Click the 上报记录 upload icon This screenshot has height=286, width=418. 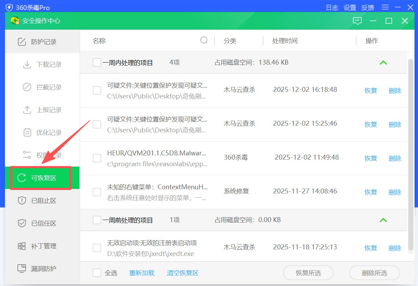(27, 110)
